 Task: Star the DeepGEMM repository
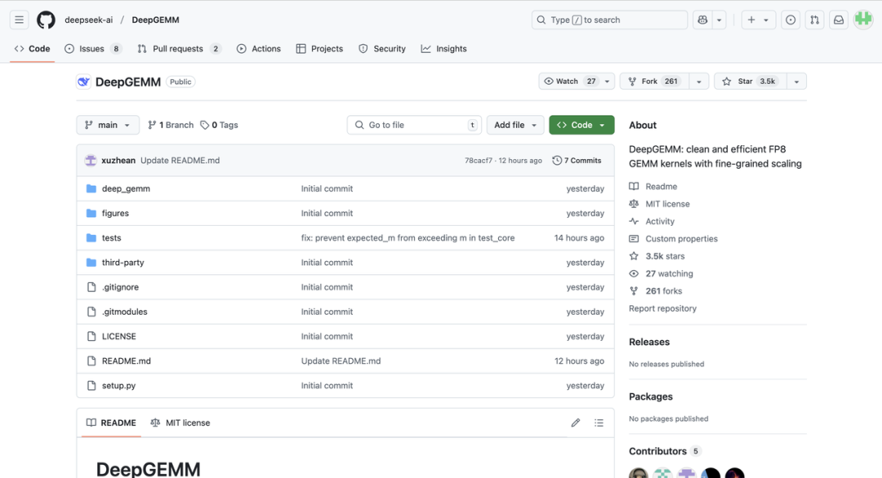tap(751, 82)
